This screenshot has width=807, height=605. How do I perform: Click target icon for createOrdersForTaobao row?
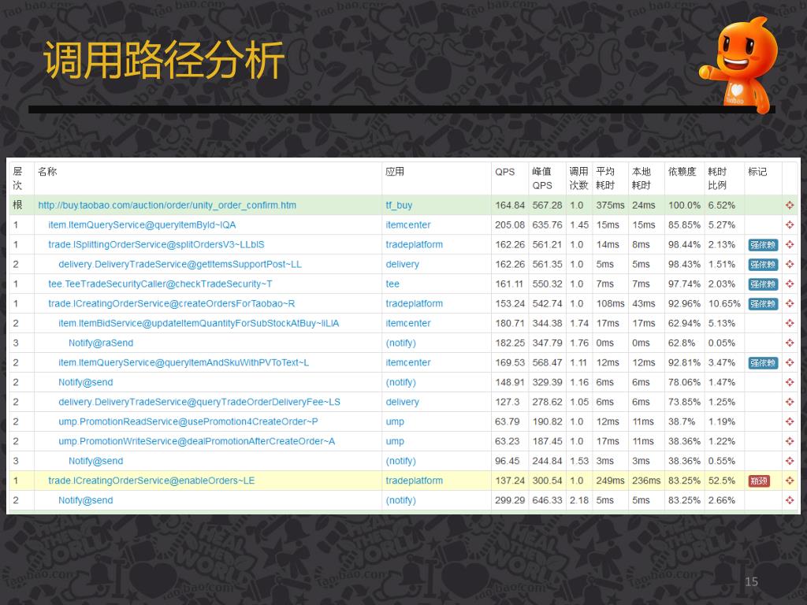click(790, 303)
